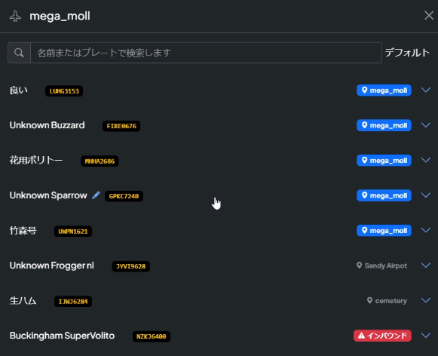Click the mega_moll location badge for 良い

(x=384, y=91)
